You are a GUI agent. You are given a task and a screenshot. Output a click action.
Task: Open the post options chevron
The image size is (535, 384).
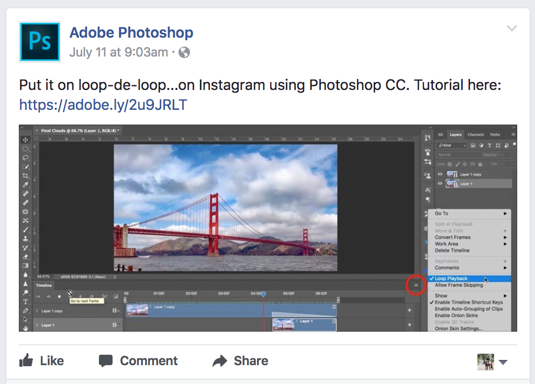[x=512, y=28]
